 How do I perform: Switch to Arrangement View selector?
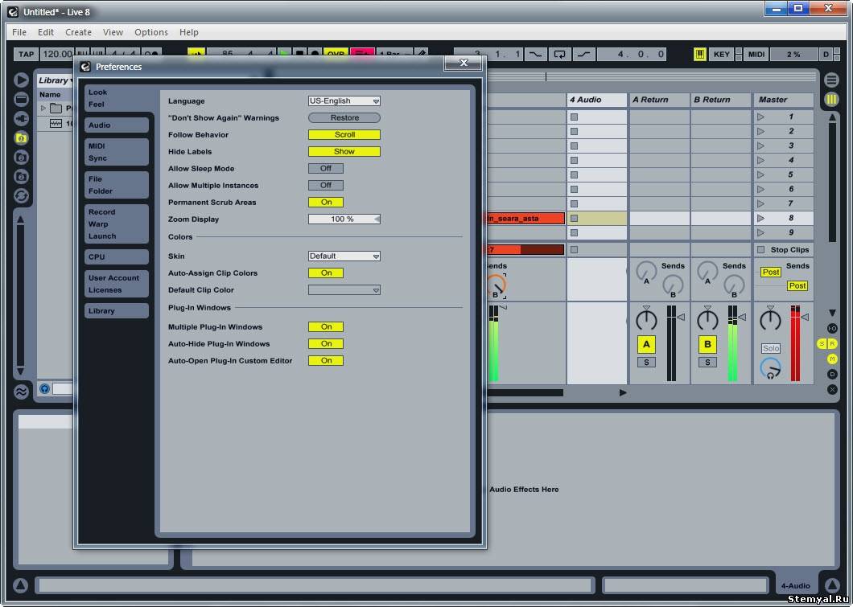point(832,80)
